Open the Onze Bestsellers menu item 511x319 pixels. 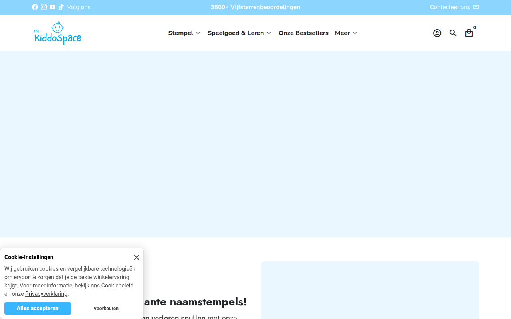point(303,33)
